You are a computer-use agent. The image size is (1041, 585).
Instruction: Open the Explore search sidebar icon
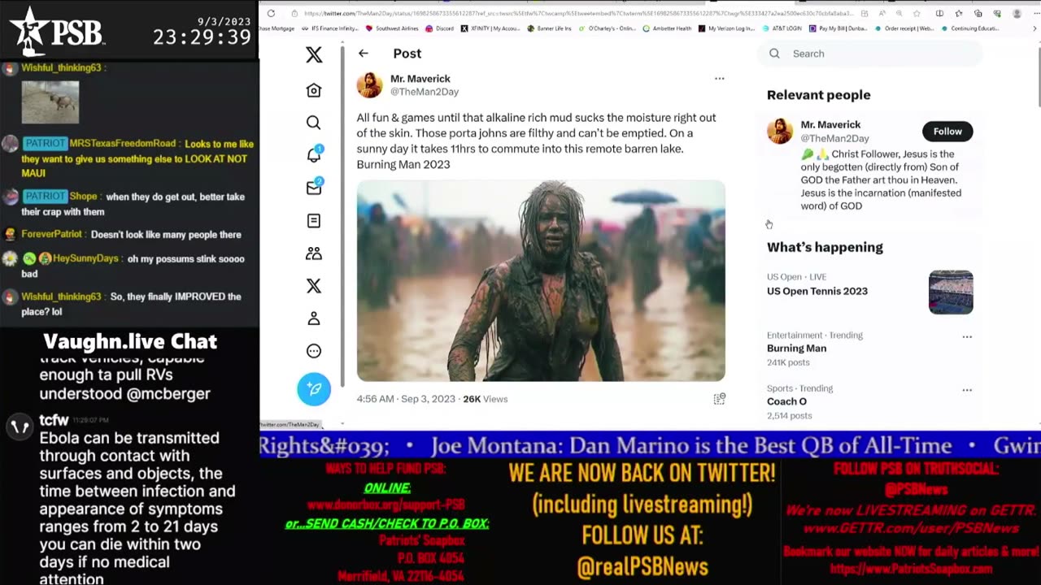click(314, 123)
